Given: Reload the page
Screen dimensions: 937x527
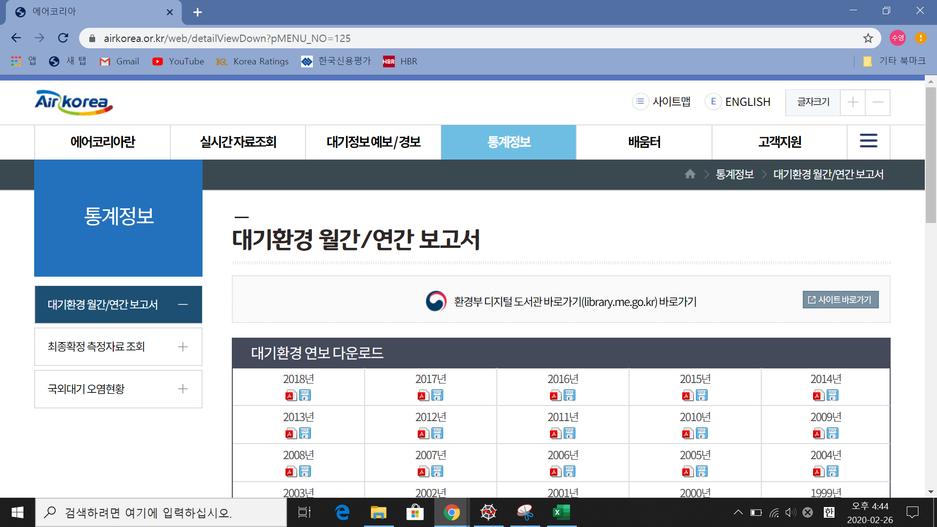Looking at the screenshot, I should [x=63, y=38].
